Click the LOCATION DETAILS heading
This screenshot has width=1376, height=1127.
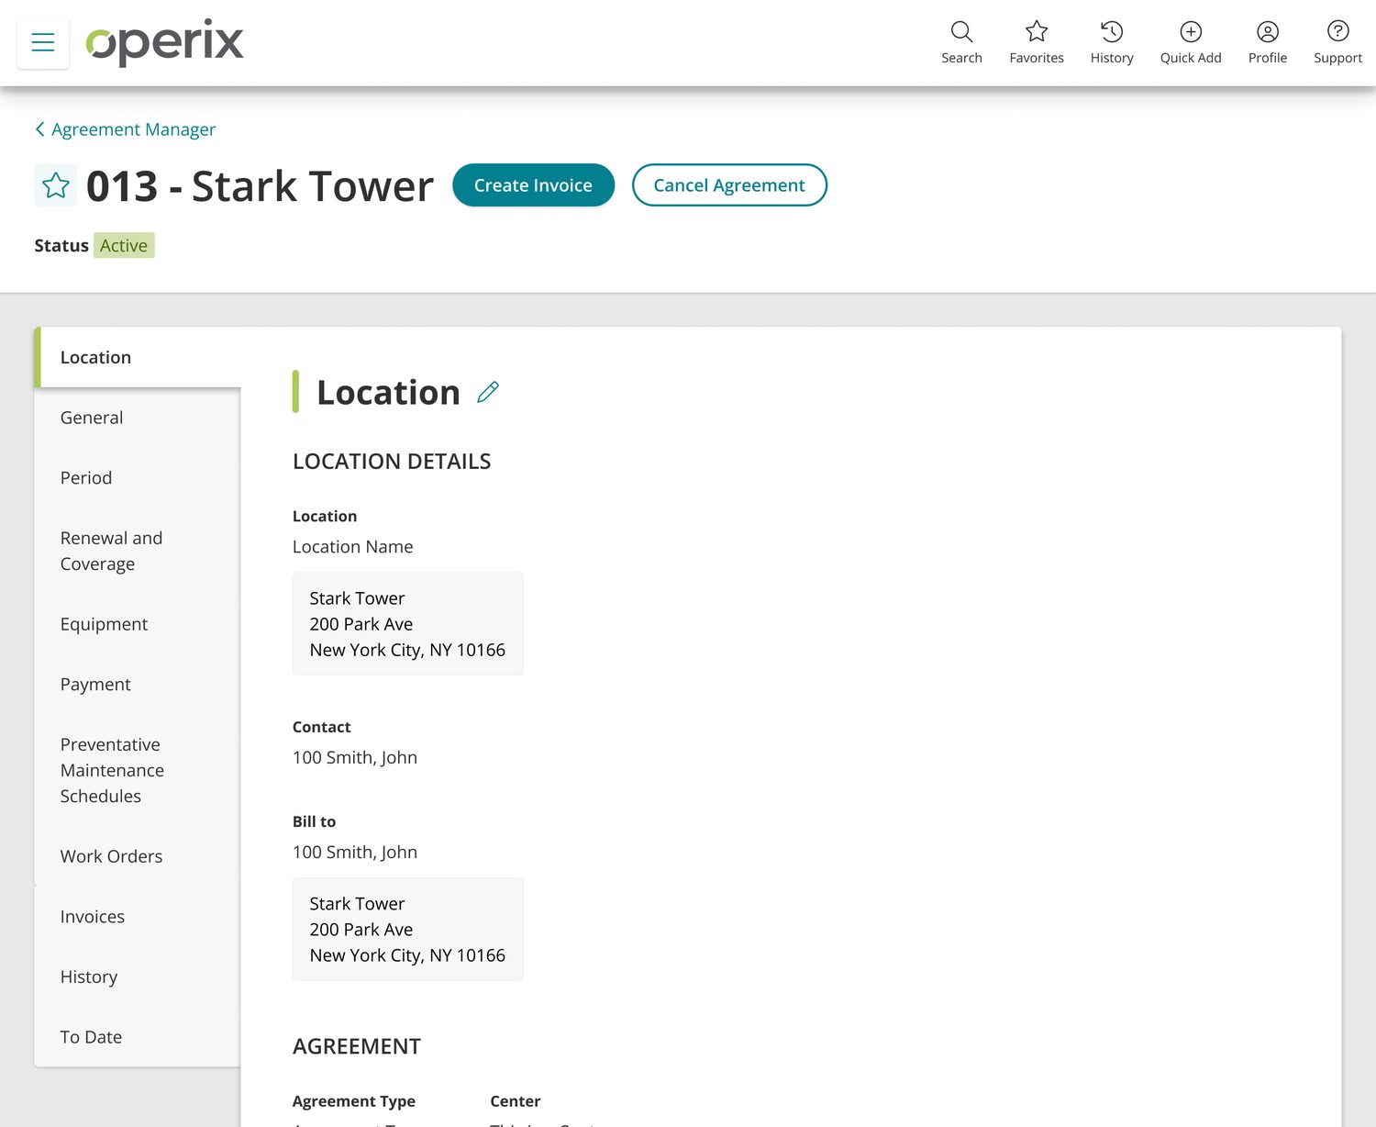[x=392, y=462]
